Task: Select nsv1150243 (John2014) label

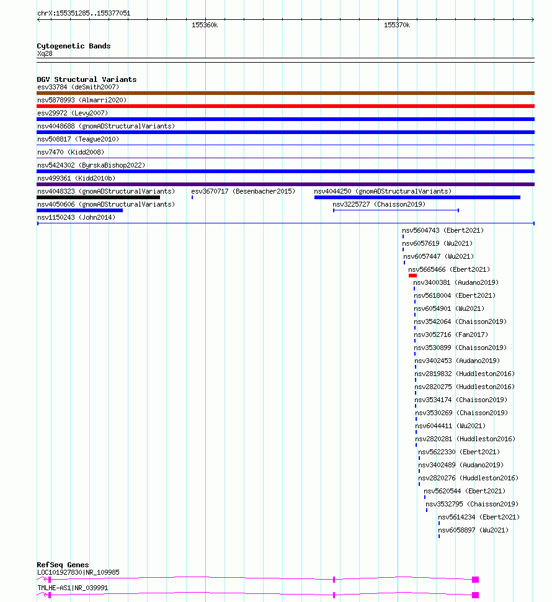Action: pyautogui.click(x=76, y=218)
